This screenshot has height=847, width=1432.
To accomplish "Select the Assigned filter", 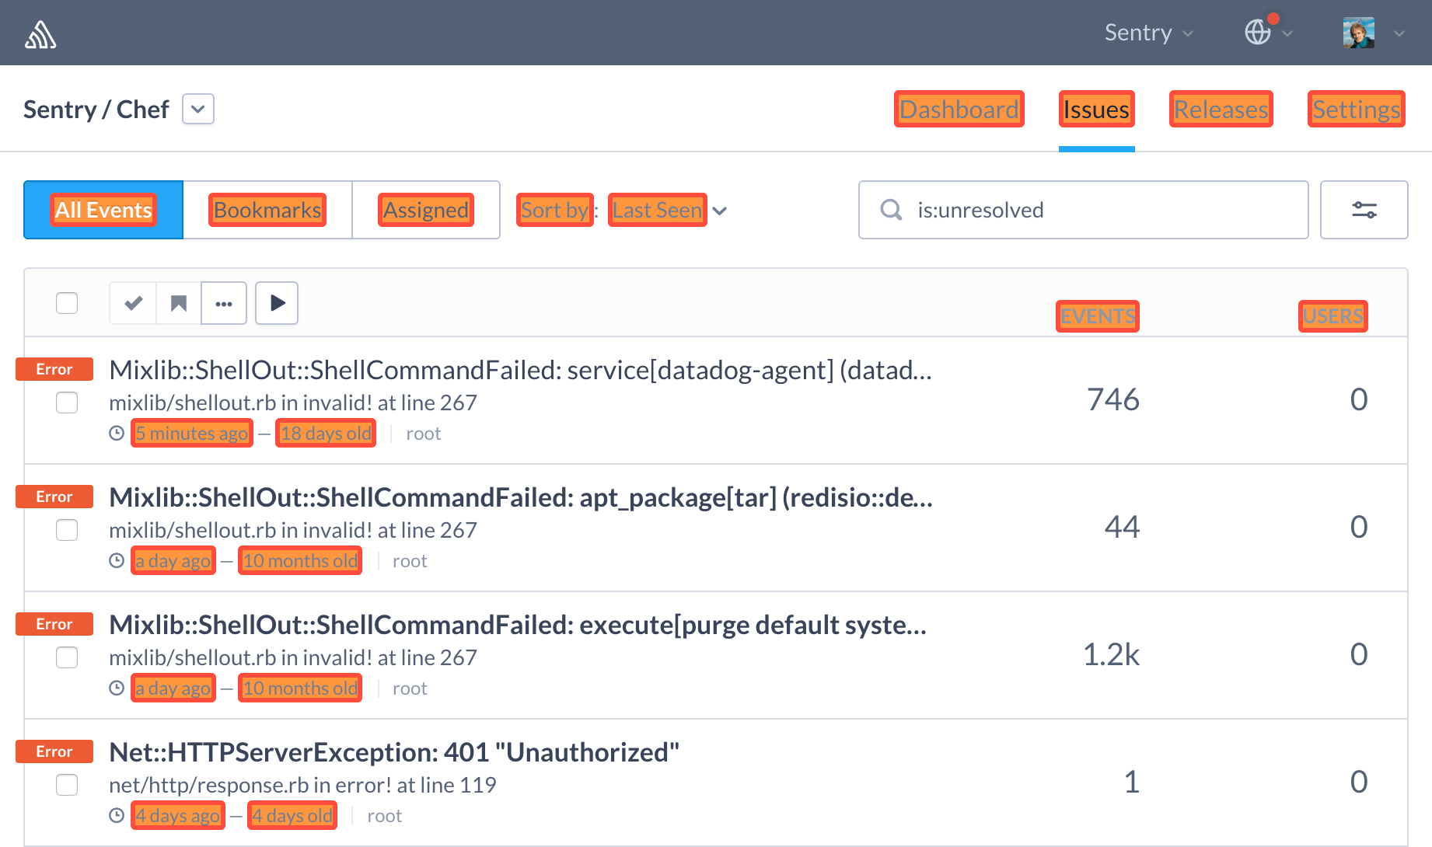I will tap(426, 210).
